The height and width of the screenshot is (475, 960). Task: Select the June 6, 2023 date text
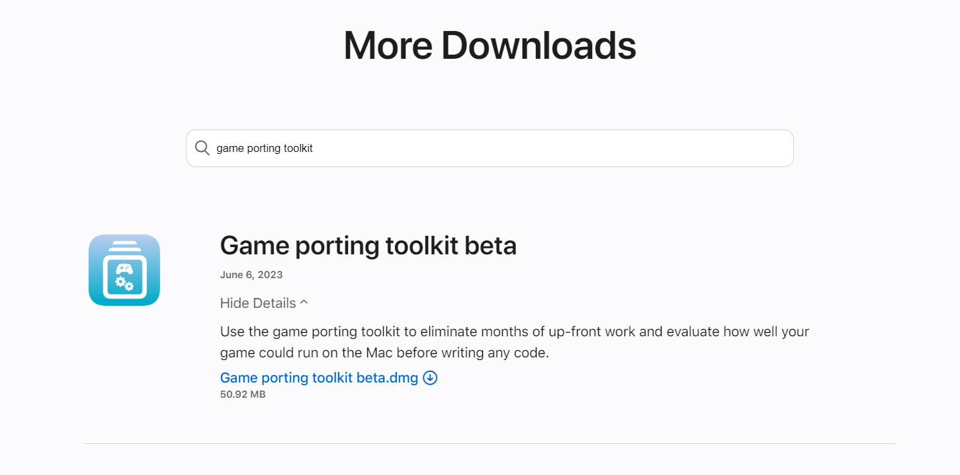(x=251, y=274)
